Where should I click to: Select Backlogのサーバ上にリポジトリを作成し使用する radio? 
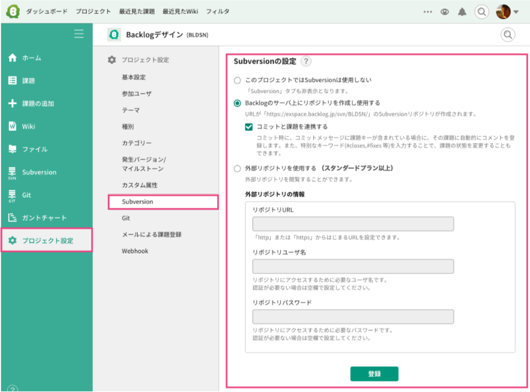tap(237, 103)
